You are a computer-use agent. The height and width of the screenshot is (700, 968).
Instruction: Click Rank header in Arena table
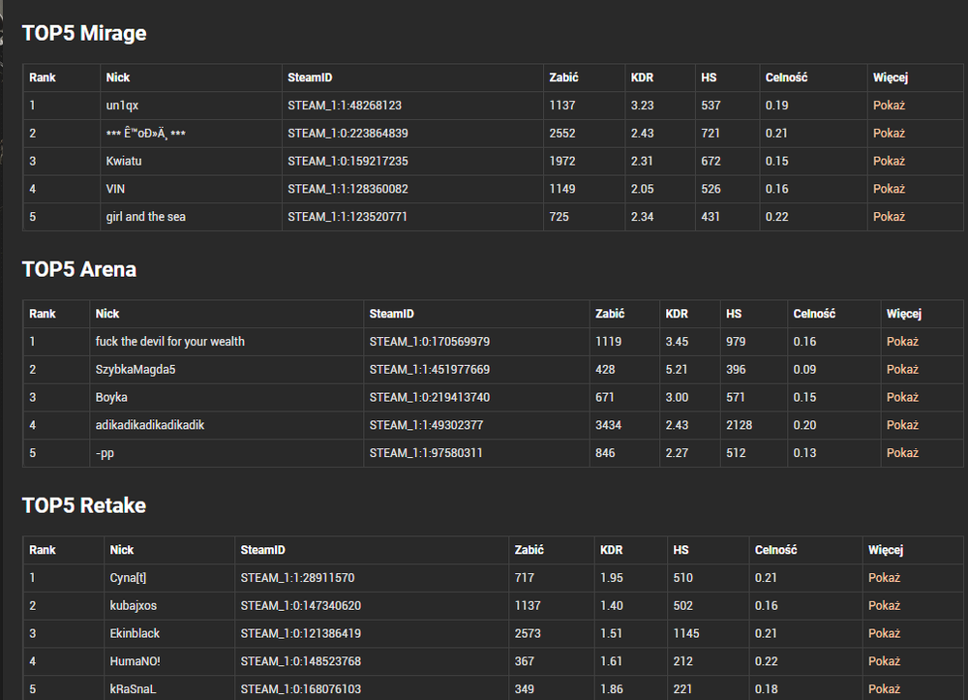(42, 315)
